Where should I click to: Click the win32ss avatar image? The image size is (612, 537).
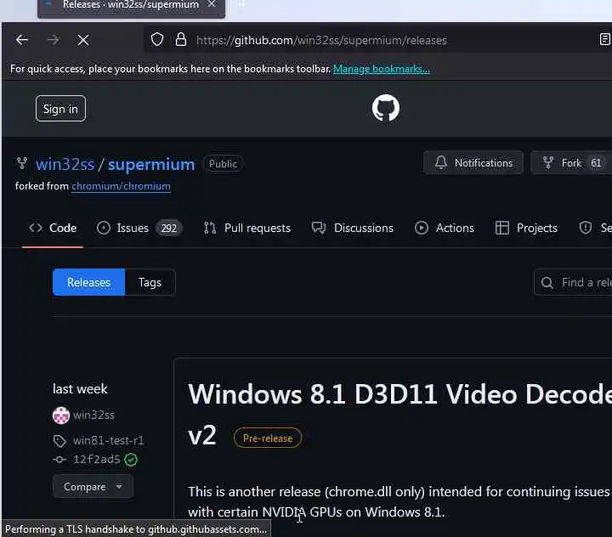coord(61,415)
